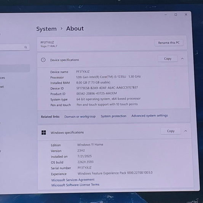Screen dimensions: 203x203
Task: Select the Windows 11 Home edition value
Action: pyautogui.click(x=90, y=145)
